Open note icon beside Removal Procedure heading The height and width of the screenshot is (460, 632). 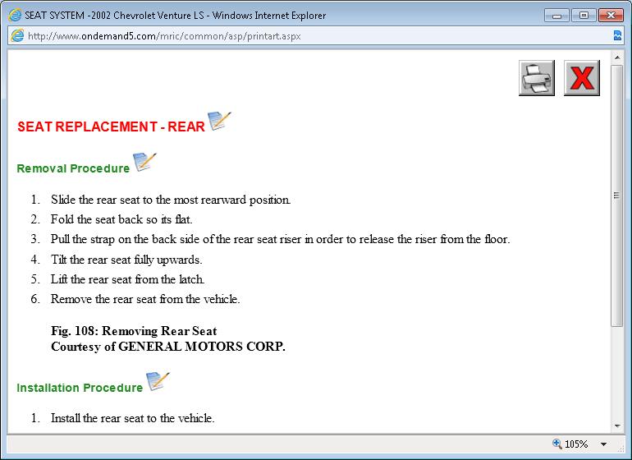144,162
